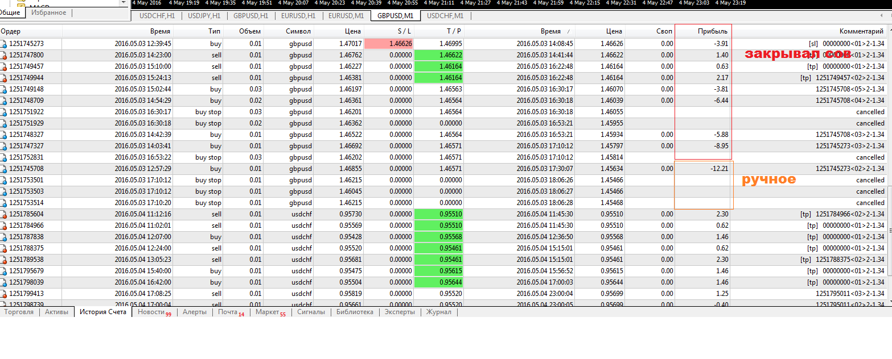Switch to the EURUSD,H1 chart tab
Image resolution: width=892 pixels, height=359 pixels.
click(x=298, y=16)
